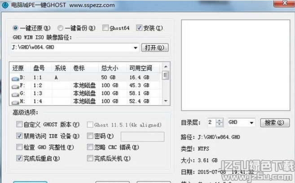Click the 16.4 GB free space cell
This screenshot has height=183, width=295.
(139, 77)
